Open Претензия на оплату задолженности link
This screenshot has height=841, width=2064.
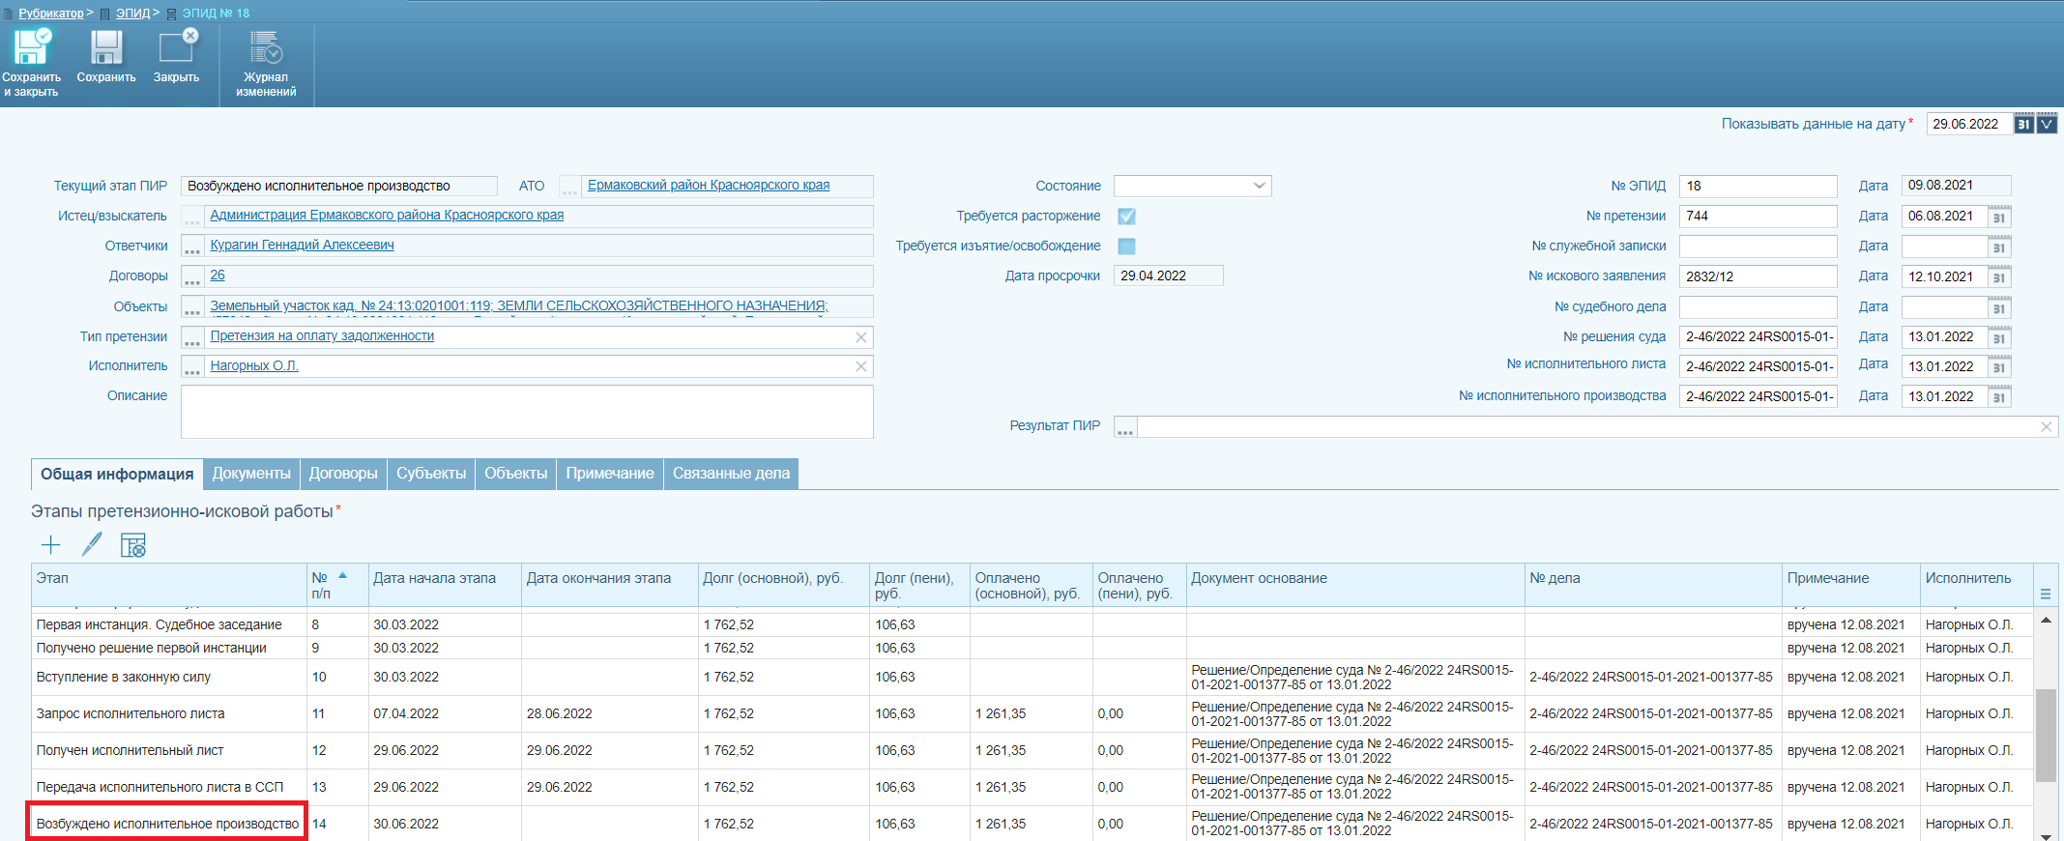[x=322, y=336]
